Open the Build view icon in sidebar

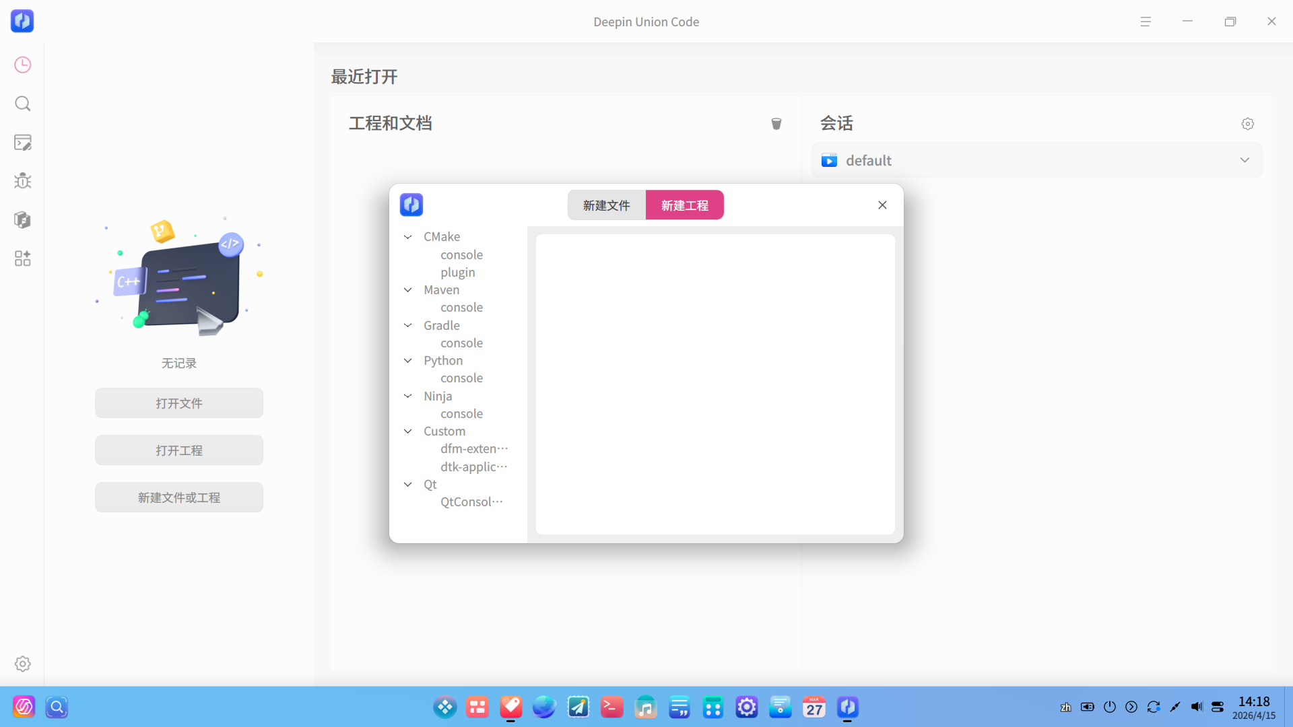click(22, 219)
